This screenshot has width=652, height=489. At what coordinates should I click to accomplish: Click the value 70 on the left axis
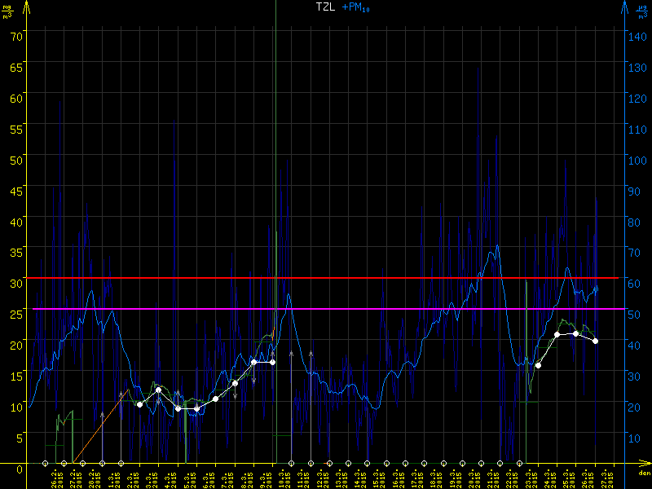point(15,35)
